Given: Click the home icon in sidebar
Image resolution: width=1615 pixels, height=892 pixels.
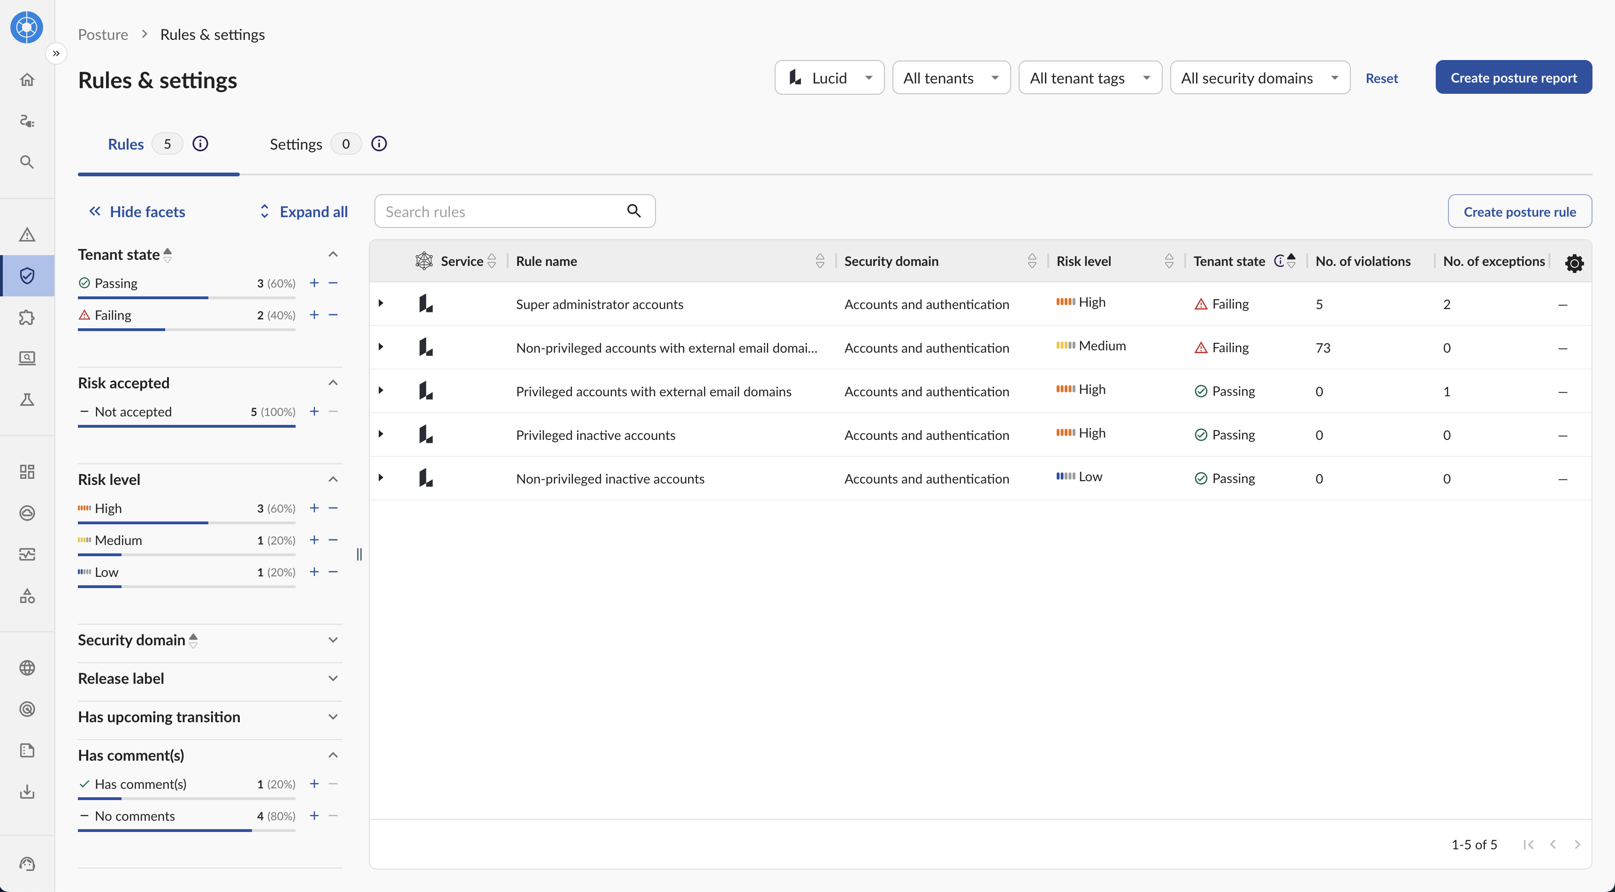Looking at the screenshot, I should [x=27, y=80].
